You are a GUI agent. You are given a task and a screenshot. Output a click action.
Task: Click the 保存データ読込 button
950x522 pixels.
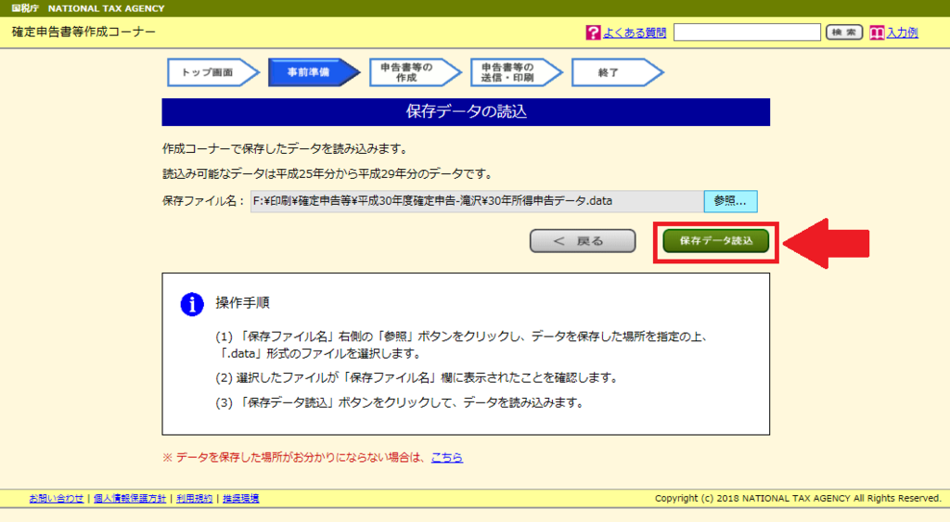[715, 241]
